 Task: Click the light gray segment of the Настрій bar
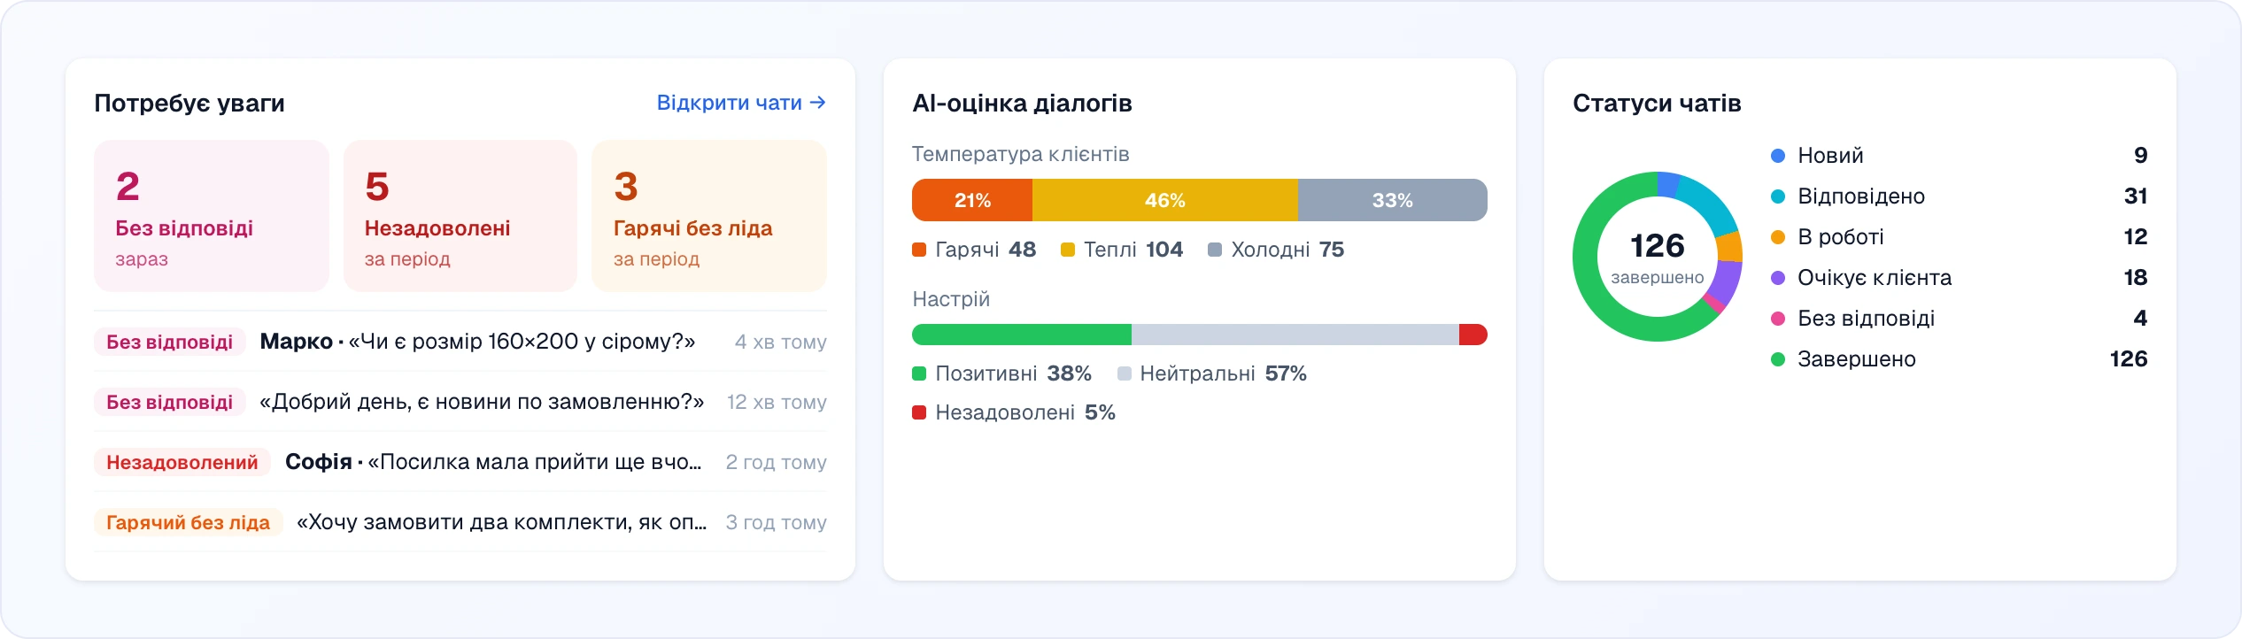pyautogui.click(x=1295, y=335)
